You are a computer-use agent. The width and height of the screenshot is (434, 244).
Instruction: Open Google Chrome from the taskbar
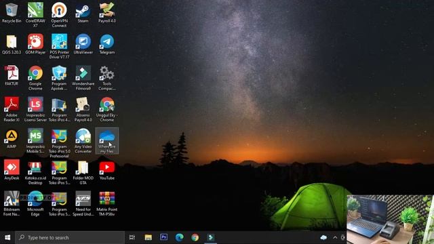195,237
